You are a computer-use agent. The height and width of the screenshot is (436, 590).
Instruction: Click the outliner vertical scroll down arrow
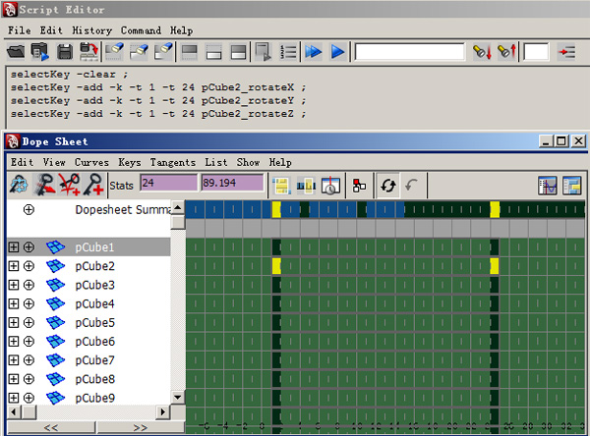(178, 397)
